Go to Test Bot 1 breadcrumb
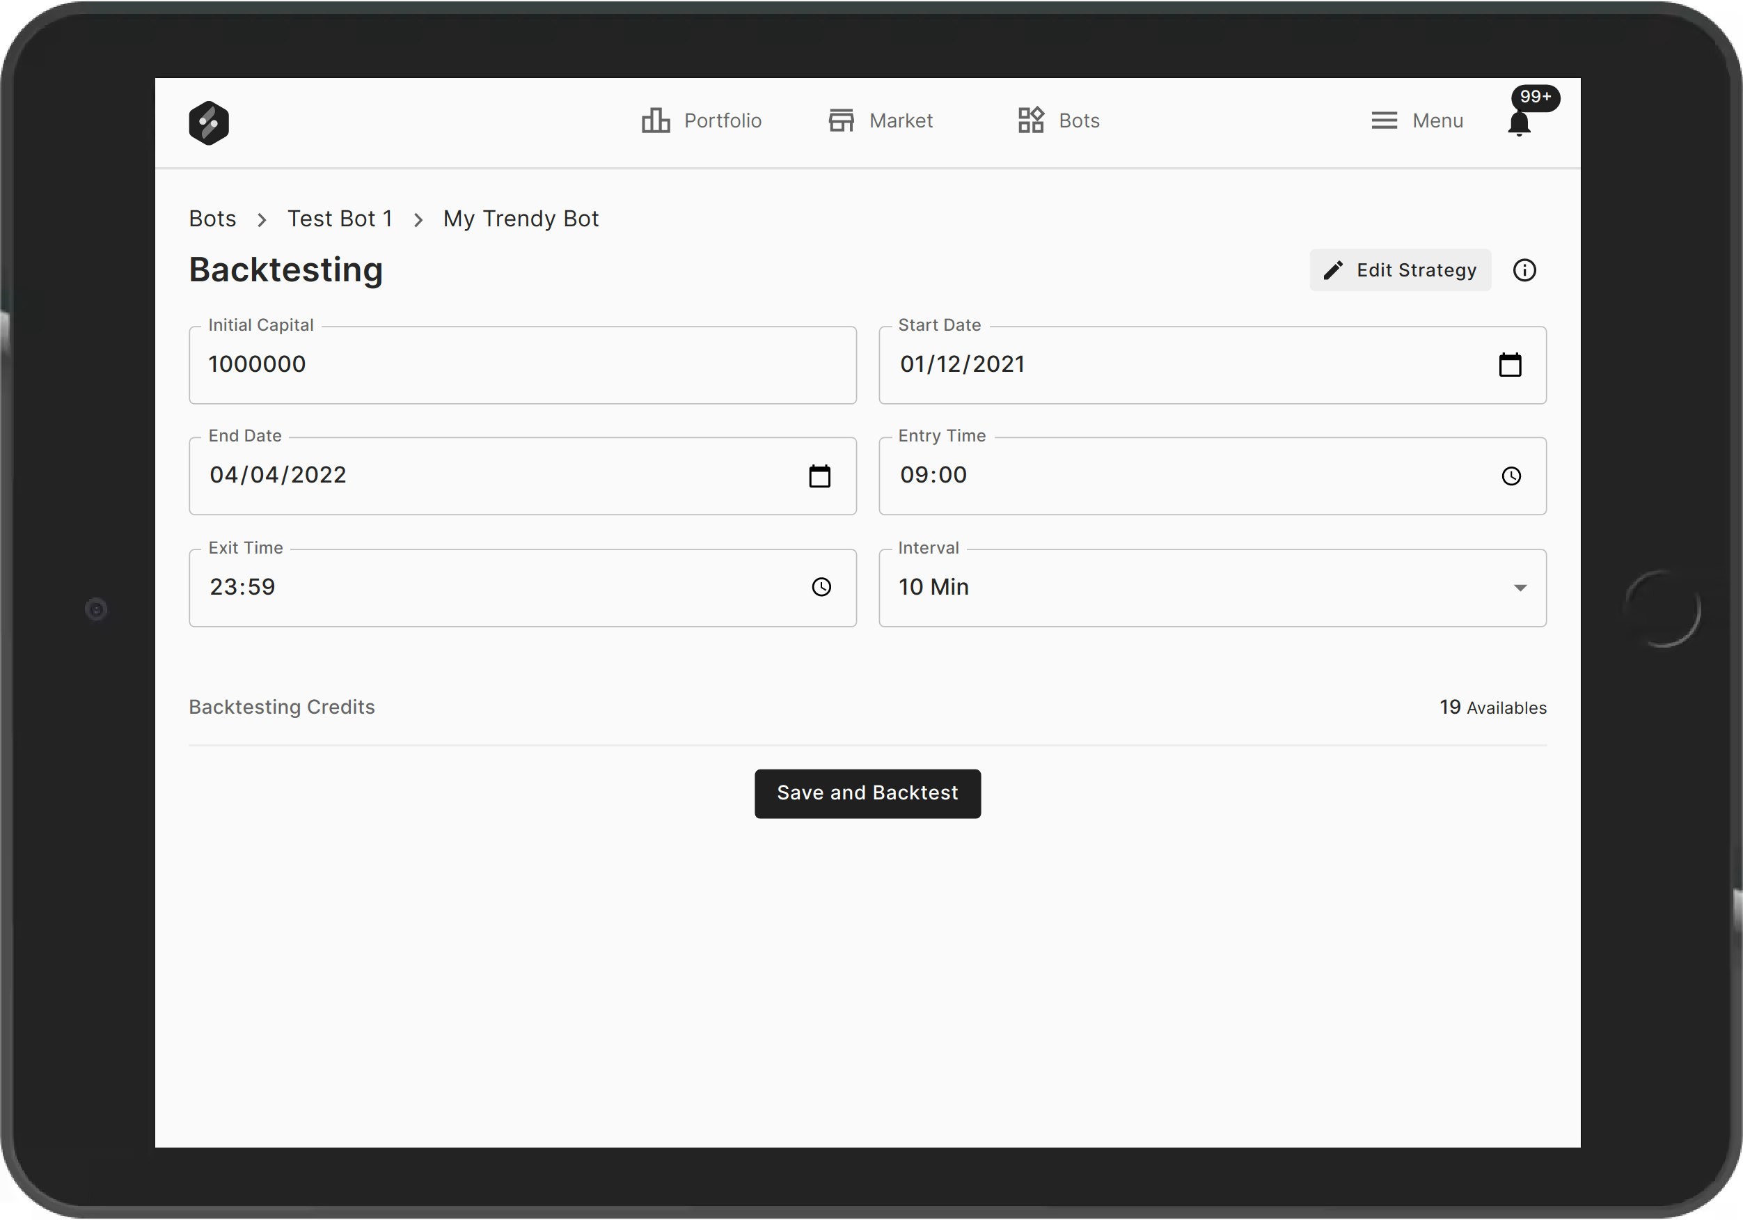Image resolution: width=1743 pixels, height=1220 pixels. [x=340, y=219]
